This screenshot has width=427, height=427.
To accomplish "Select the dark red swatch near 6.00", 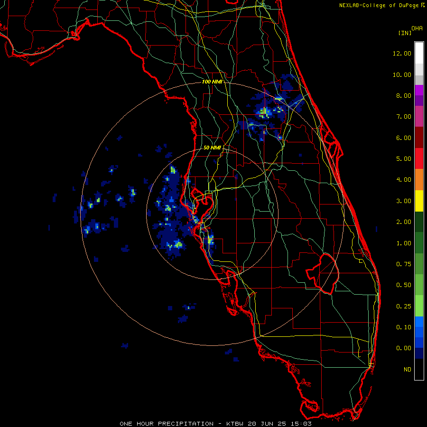I will 419,138.
